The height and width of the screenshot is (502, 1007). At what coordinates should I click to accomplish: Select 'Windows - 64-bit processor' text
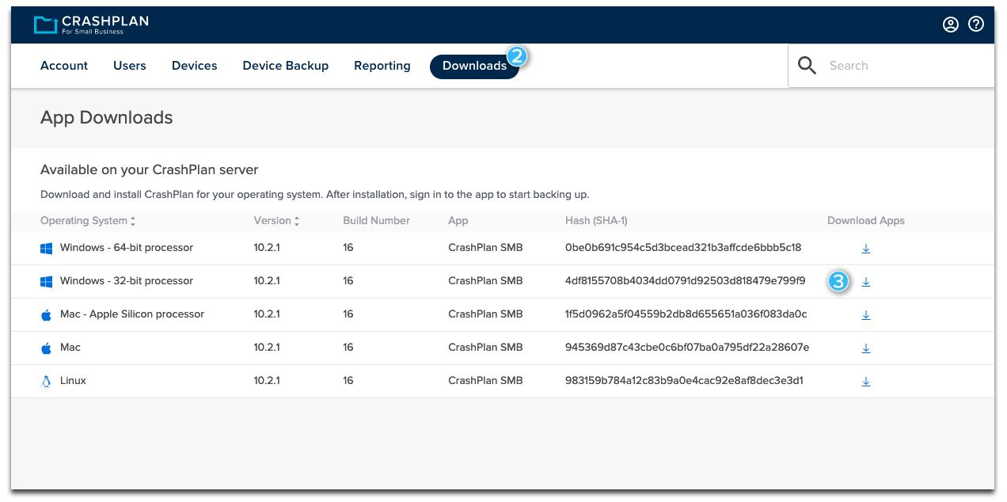point(127,248)
